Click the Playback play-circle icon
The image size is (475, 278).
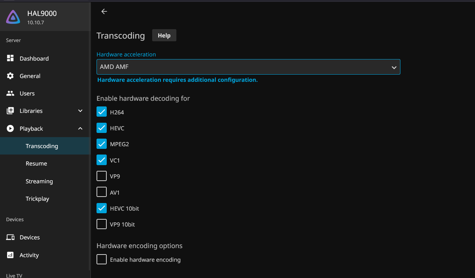(x=10, y=128)
